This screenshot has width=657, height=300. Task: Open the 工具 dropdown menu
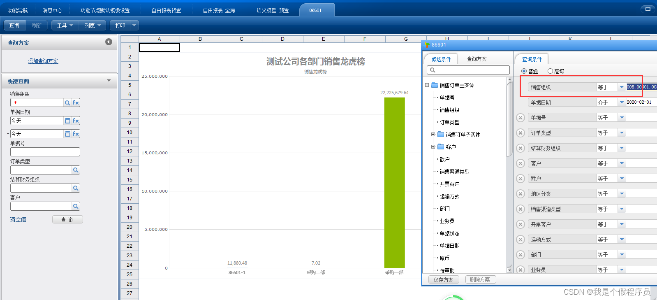[x=65, y=26]
